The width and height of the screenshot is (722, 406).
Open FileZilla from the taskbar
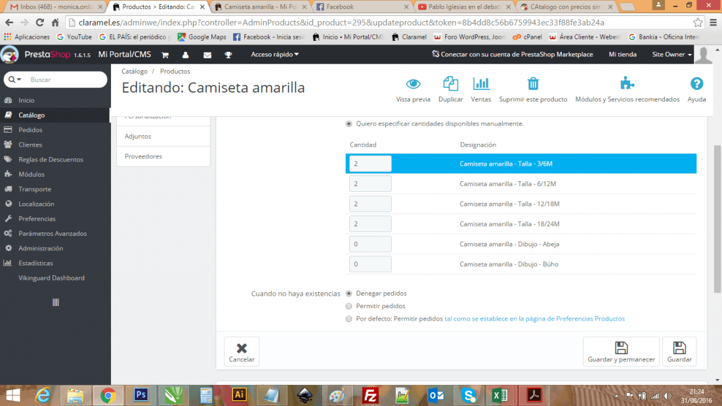tap(370, 395)
